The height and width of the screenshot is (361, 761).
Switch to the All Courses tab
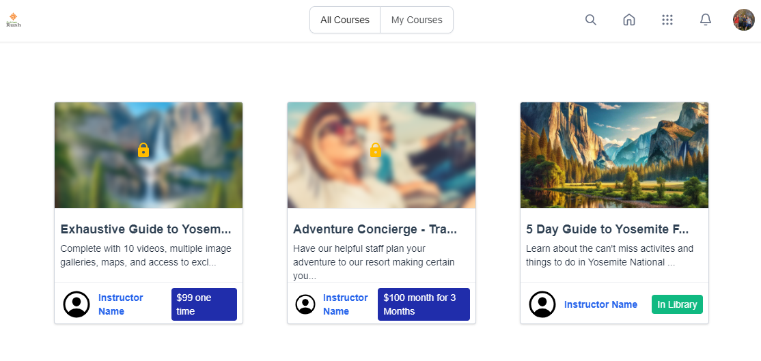pos(345,20)
